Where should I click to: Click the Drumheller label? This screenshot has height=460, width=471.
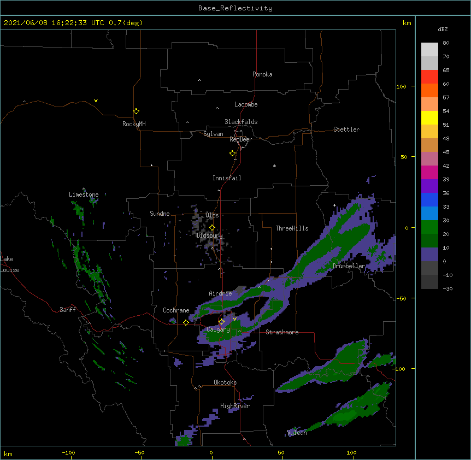(349, 266)
